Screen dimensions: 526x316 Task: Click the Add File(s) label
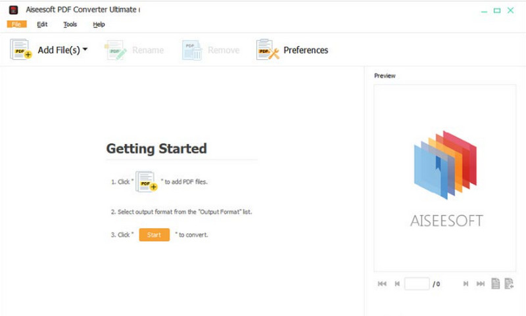pyautogui.click(x=59, y=50)
